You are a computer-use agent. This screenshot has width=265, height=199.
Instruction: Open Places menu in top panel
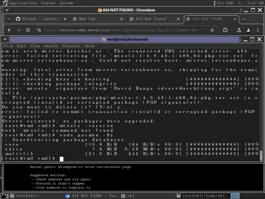coord(48,3)
